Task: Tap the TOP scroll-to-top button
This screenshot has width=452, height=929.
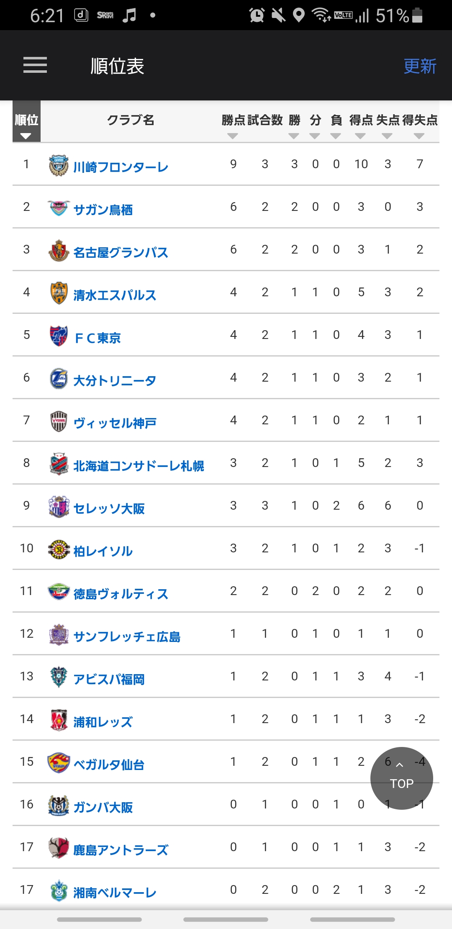Action: [x=401, y=778]
